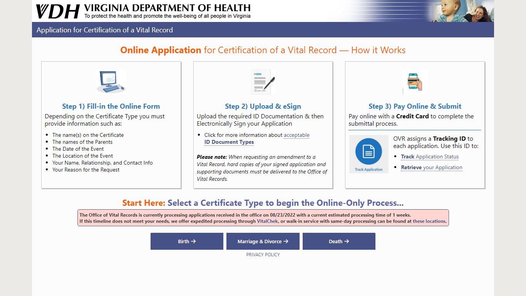
Task: Open the 'these locations' walk-in link
Action: [429, 221]
